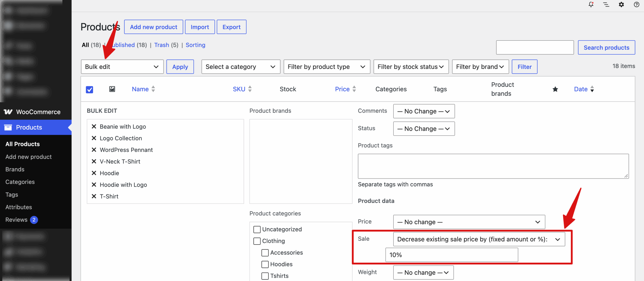Open the Sorting view link
Image resolution: width=644 pixels, height=281 pixels.
195,45
